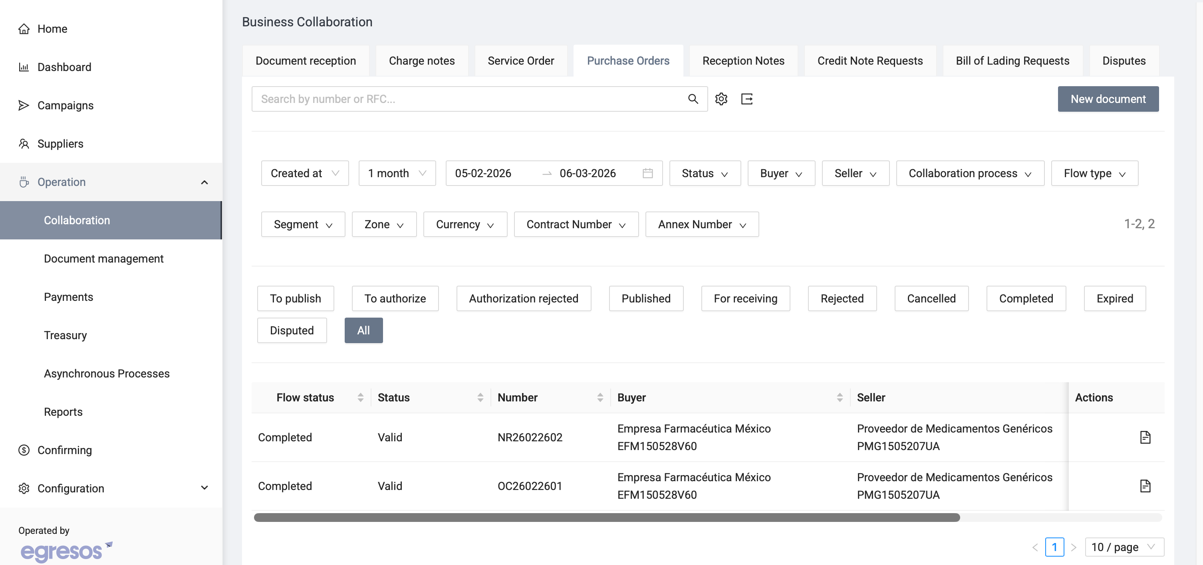
Task: Click the horizontal table scrollbar
Action: click(606, 518)
